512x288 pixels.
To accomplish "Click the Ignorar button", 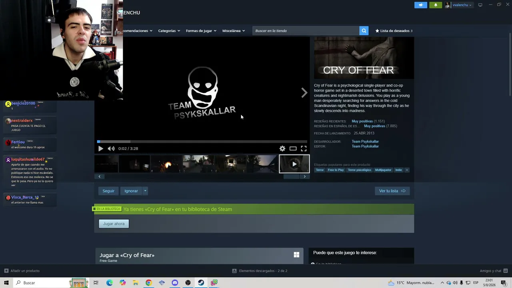I will pos(131,191).
